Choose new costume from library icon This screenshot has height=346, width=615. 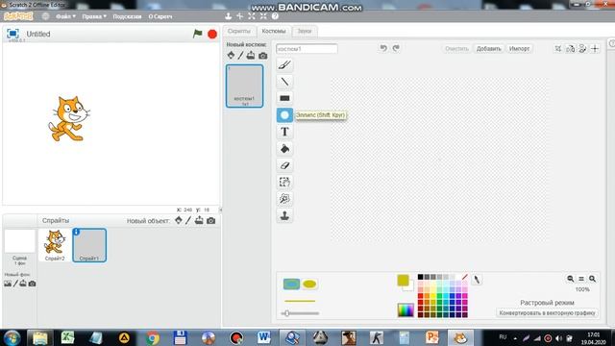(x=231, y=56)
